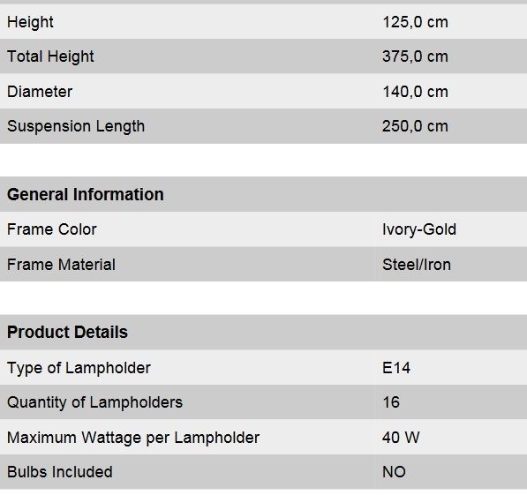Click the Total Height row label

tap(50, 56)
